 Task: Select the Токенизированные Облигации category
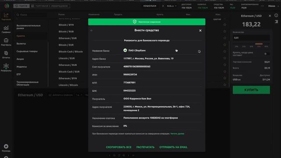(27, 83)
